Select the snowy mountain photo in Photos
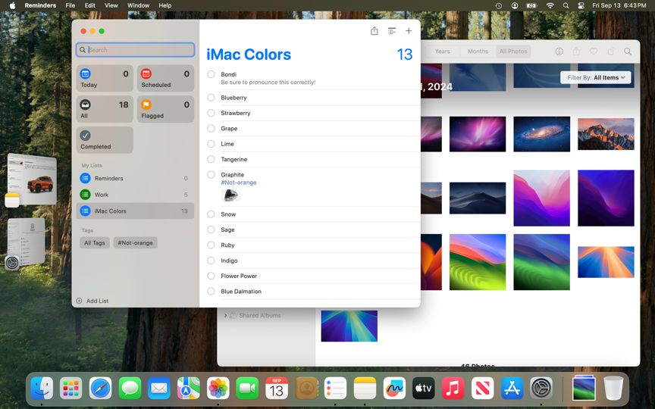This screenshot has width=655, height=409. point(606,134)
